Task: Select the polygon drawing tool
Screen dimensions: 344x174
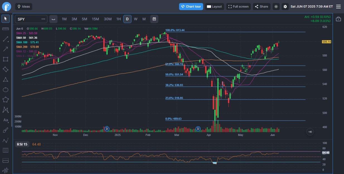Action: [6, 100]
